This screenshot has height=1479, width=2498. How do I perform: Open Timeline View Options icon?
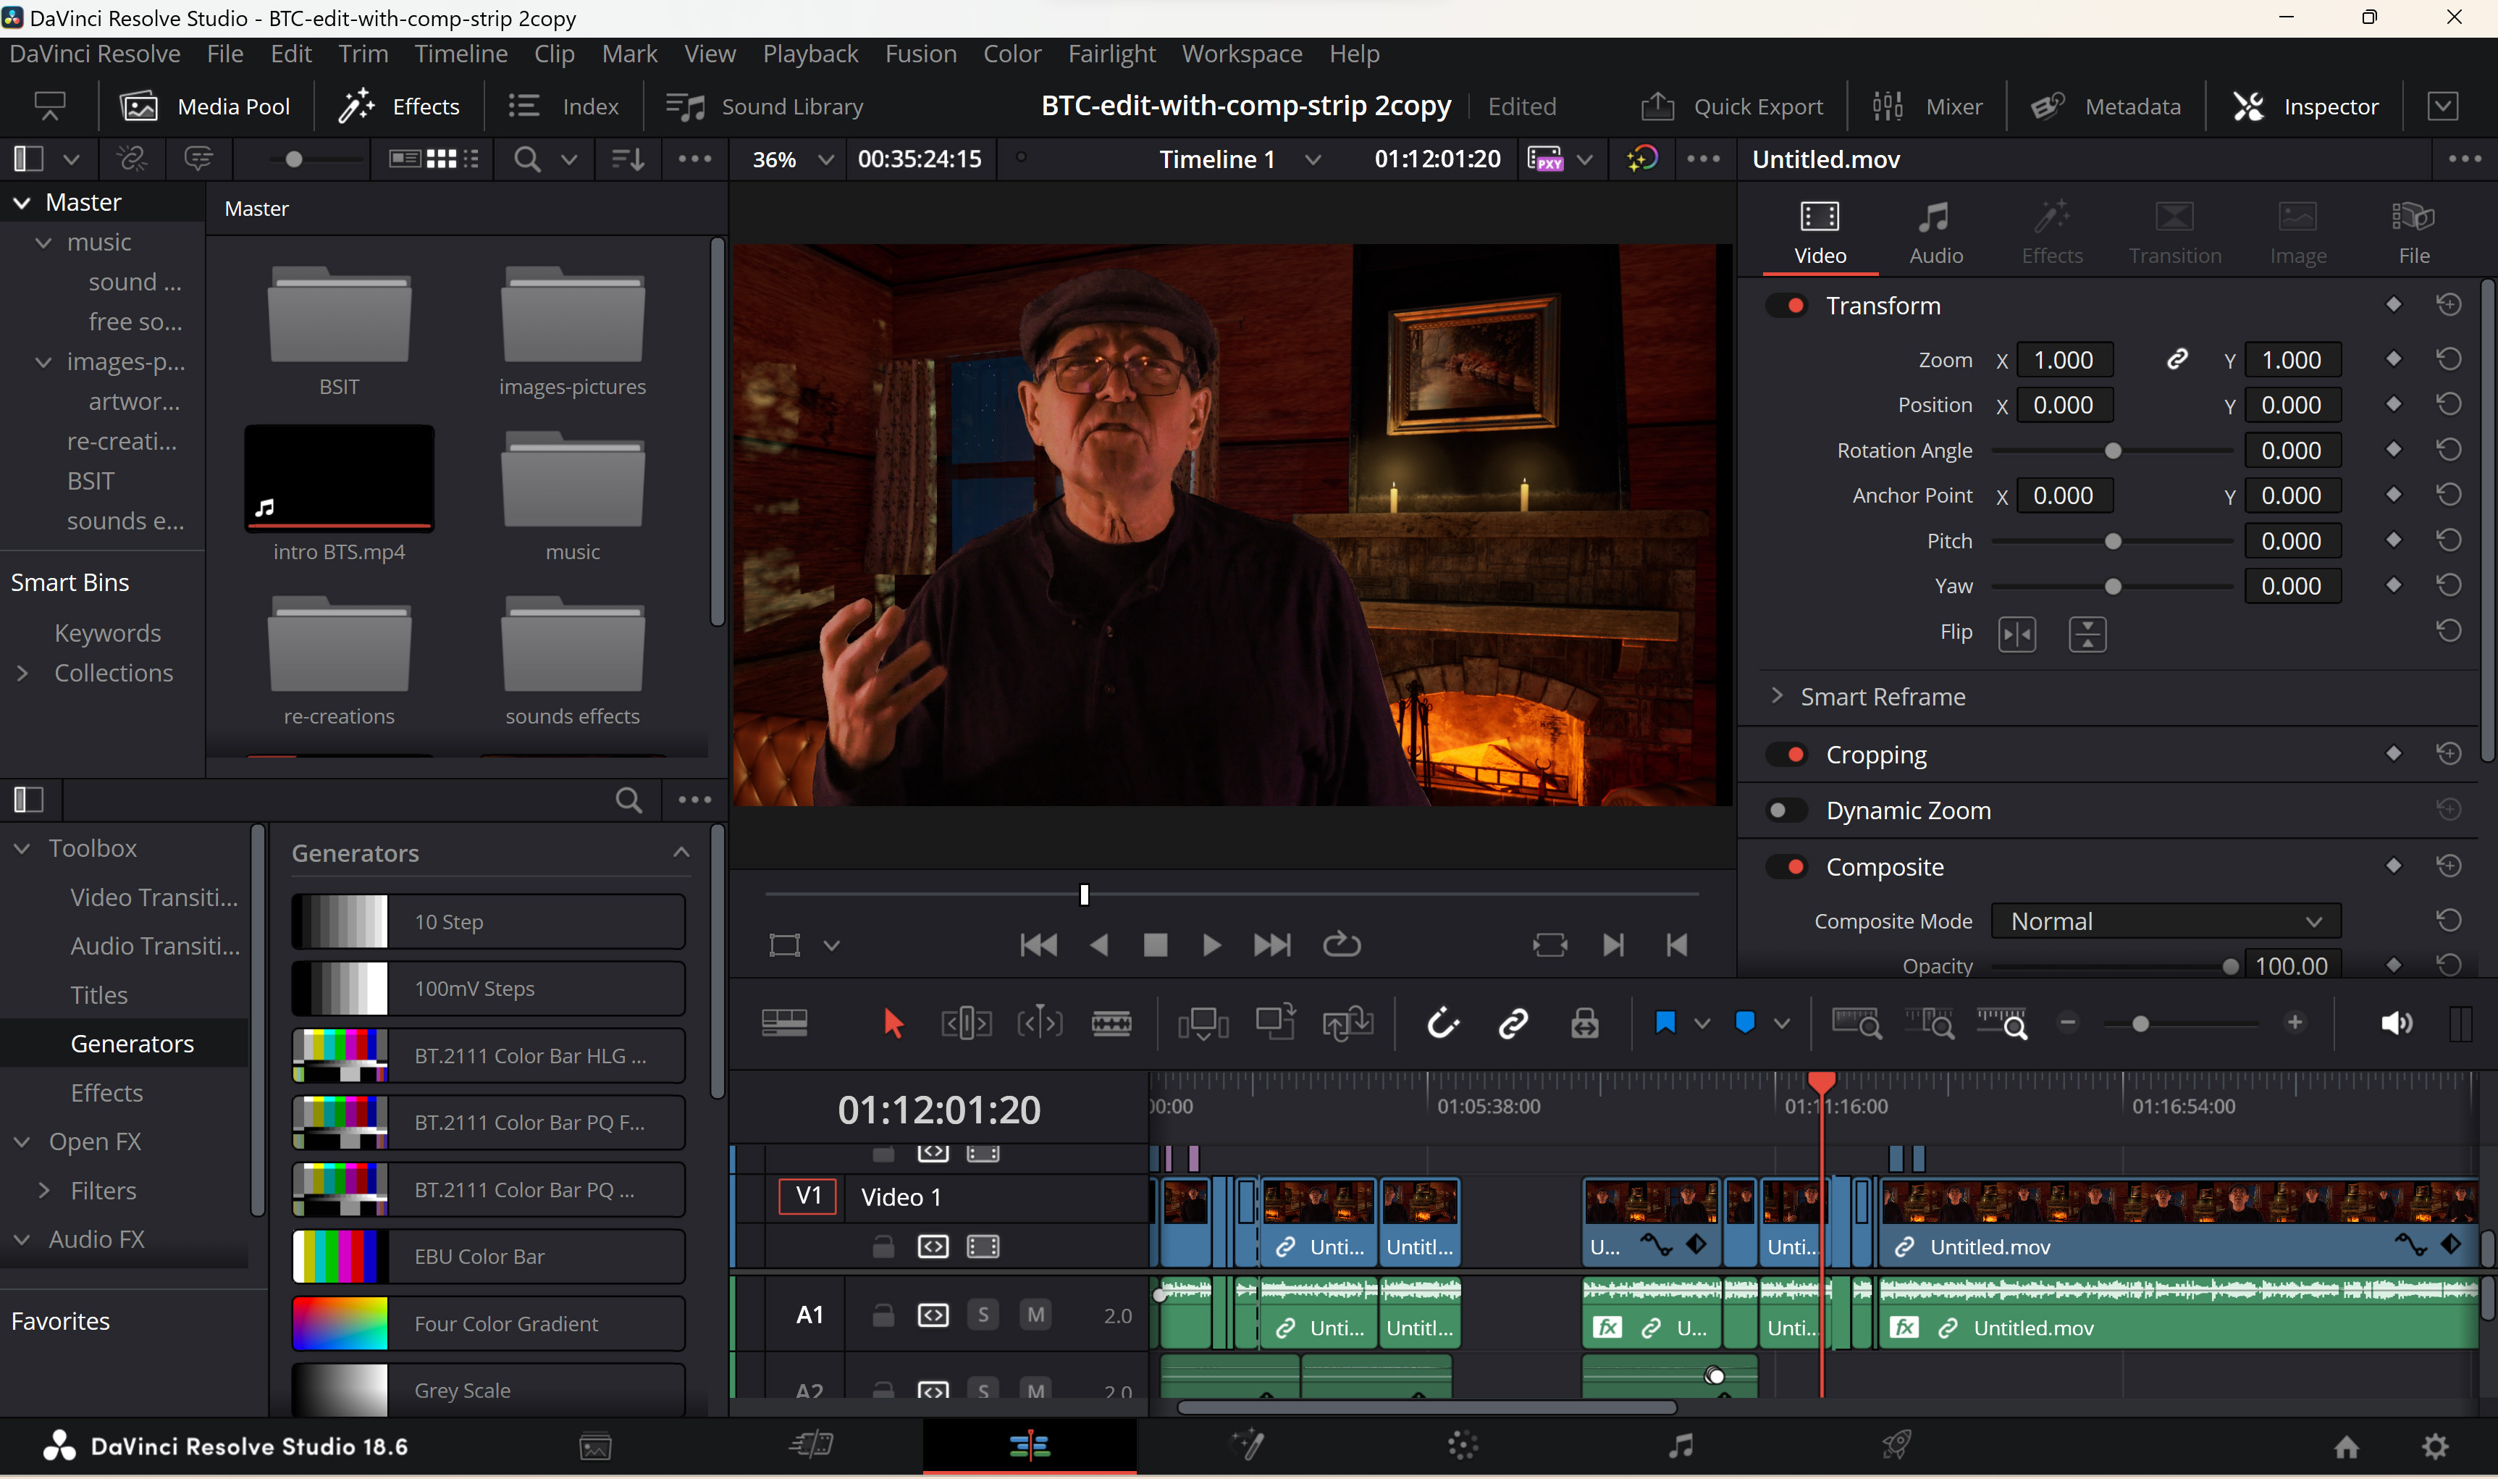click(x=785, y=1023)
